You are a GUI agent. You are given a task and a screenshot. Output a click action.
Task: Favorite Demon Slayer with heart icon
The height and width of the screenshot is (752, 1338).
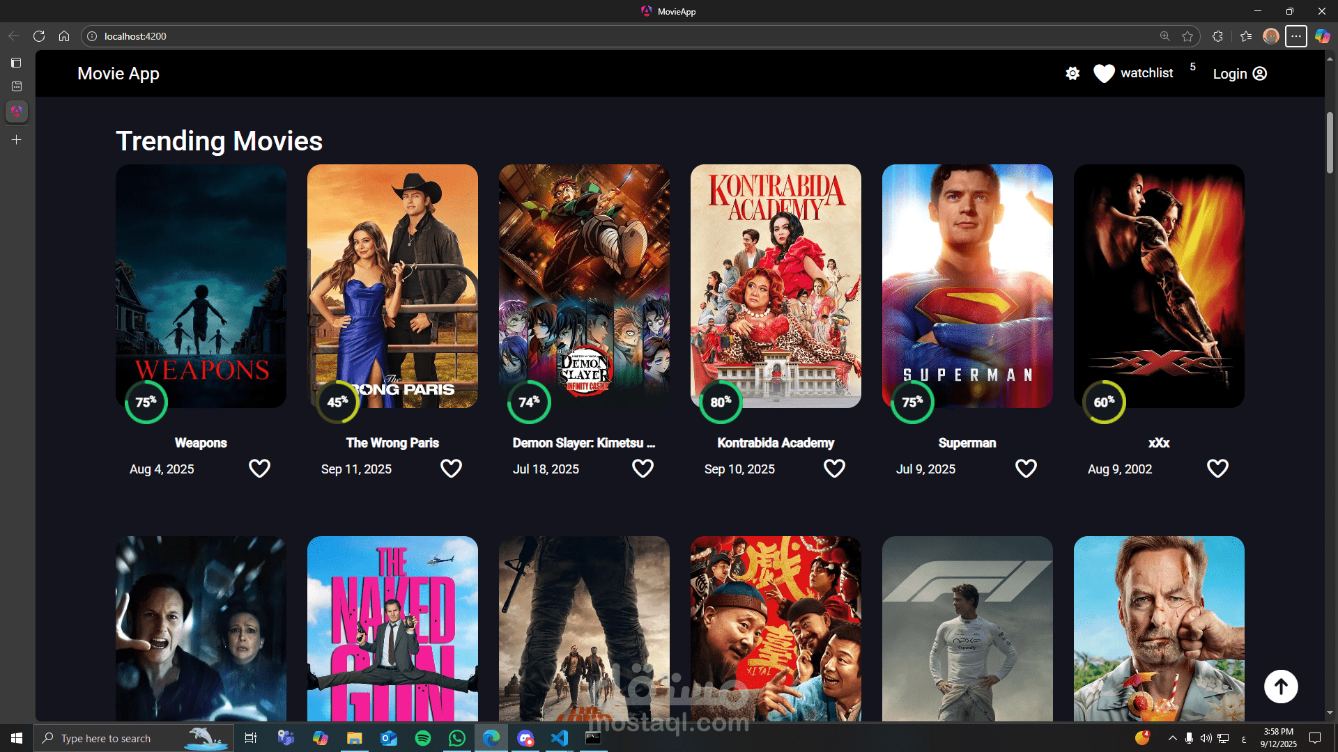[643, 469]
